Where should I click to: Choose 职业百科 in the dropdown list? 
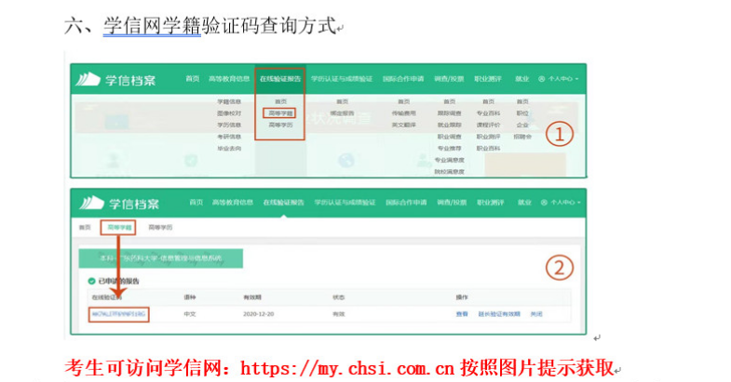pyautogui.click(x=488, y=148)
